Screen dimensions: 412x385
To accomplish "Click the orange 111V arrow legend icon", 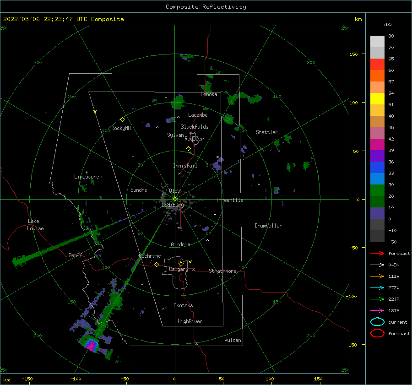I will coord(377,276).
